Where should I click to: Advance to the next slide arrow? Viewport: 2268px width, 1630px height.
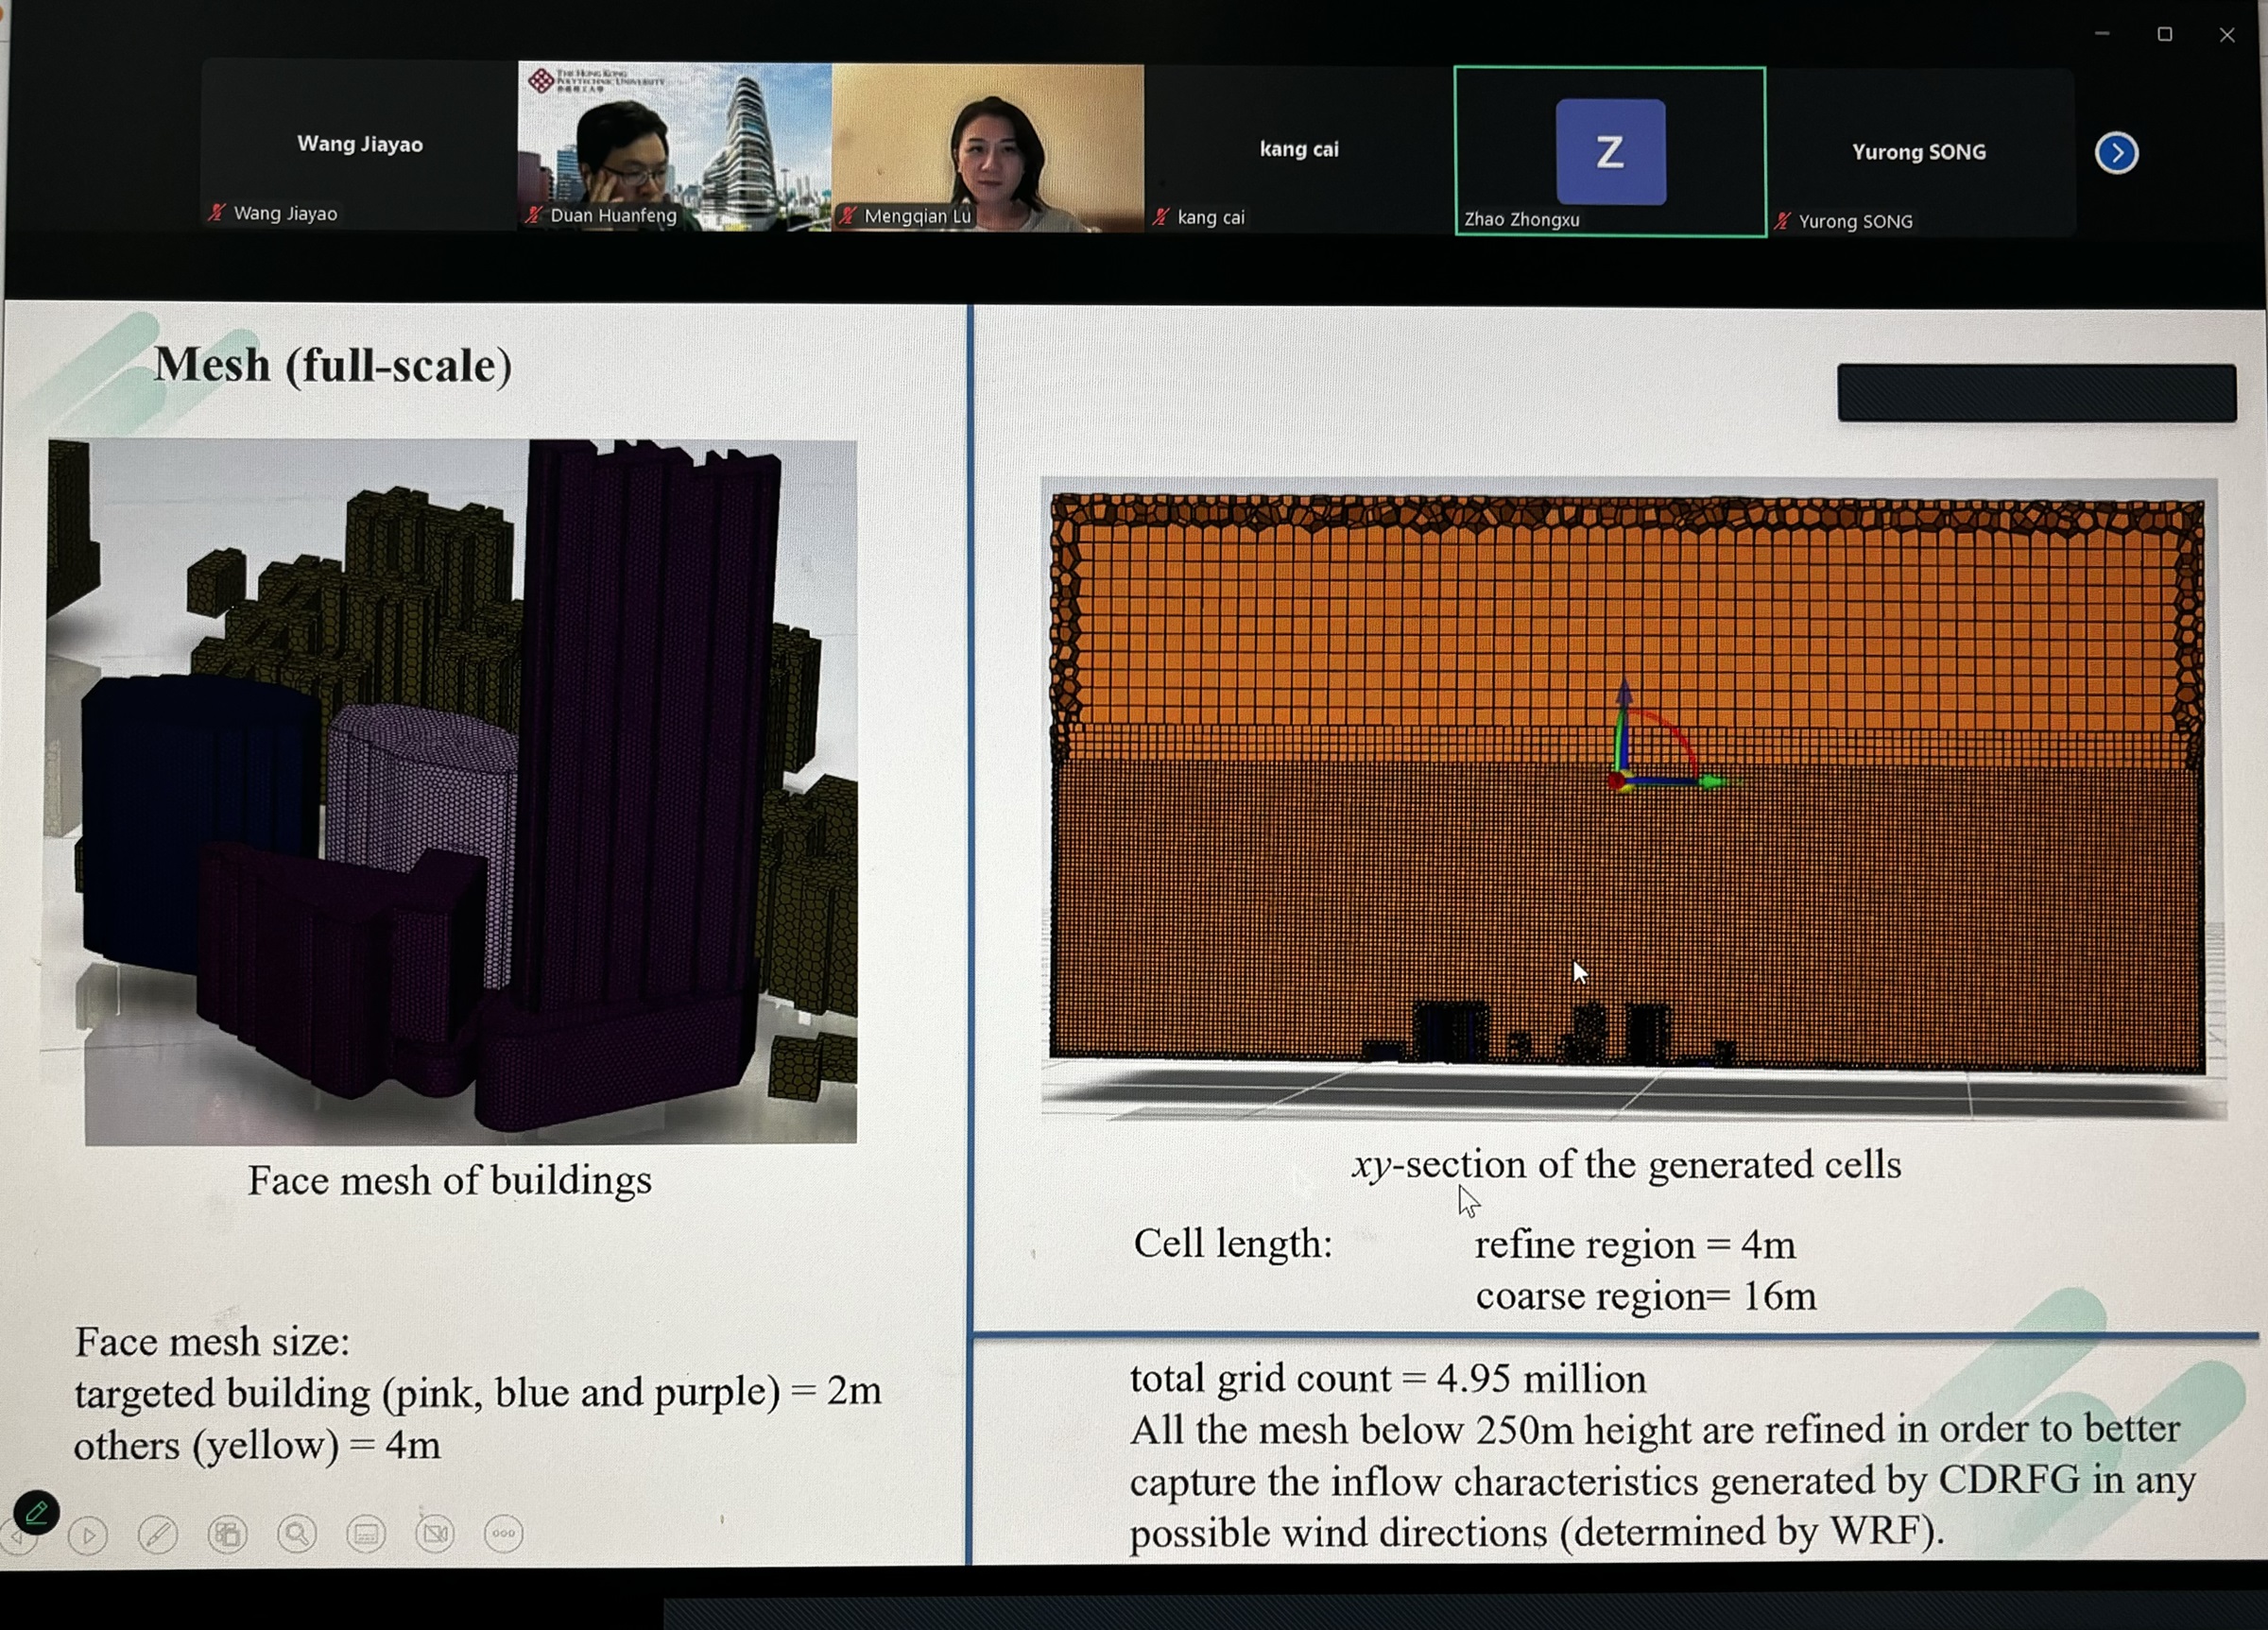pos(88,1535)
